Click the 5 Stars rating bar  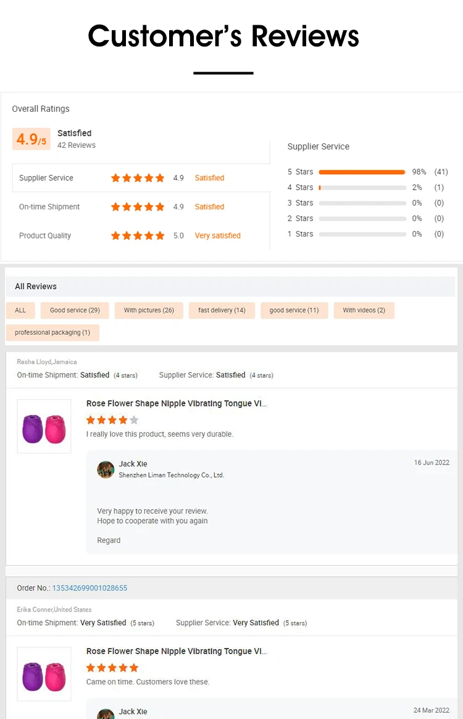(362, 172)
